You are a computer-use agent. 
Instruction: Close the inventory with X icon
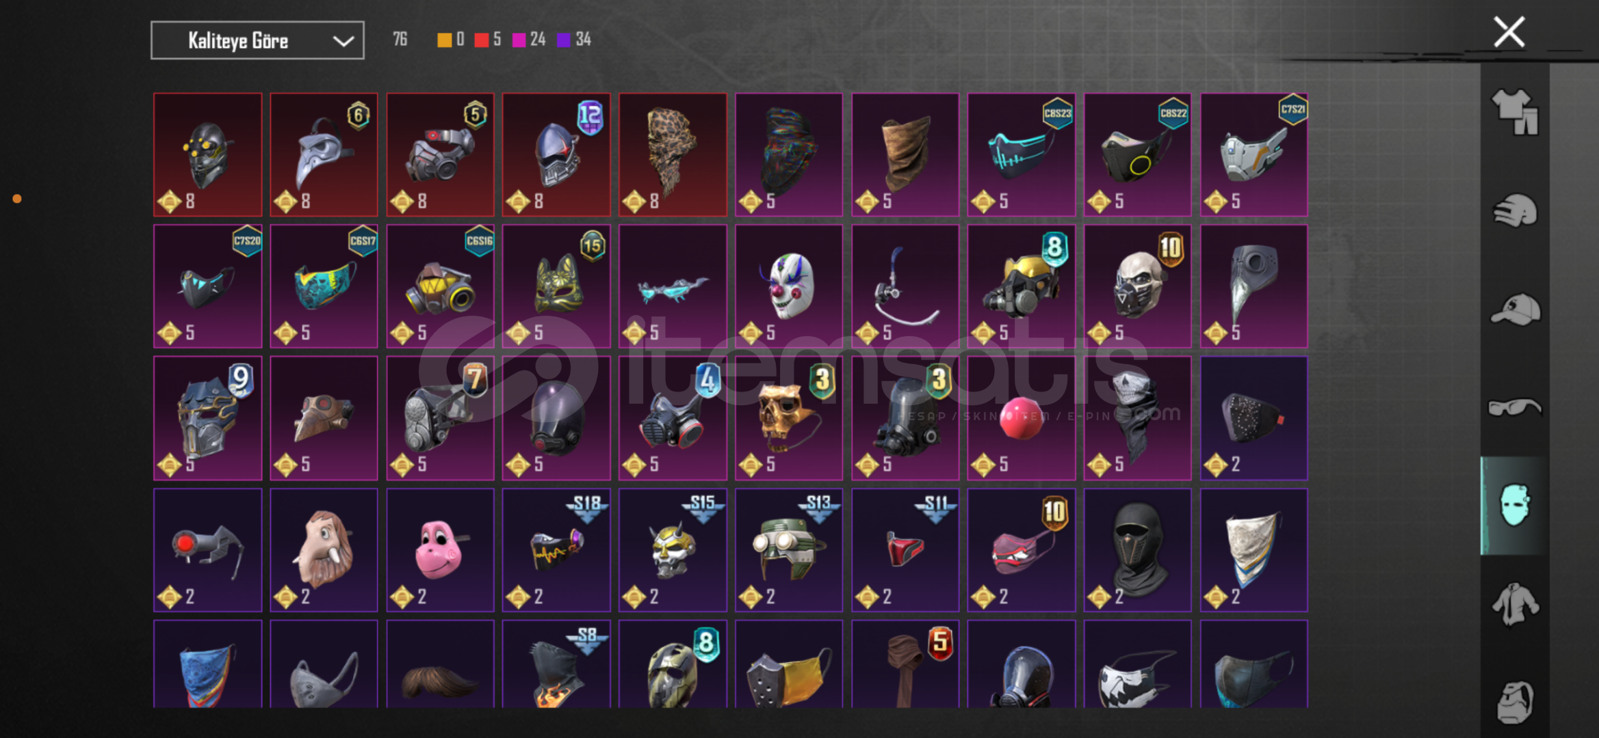pyautogui.click(x=1509, y=32)
